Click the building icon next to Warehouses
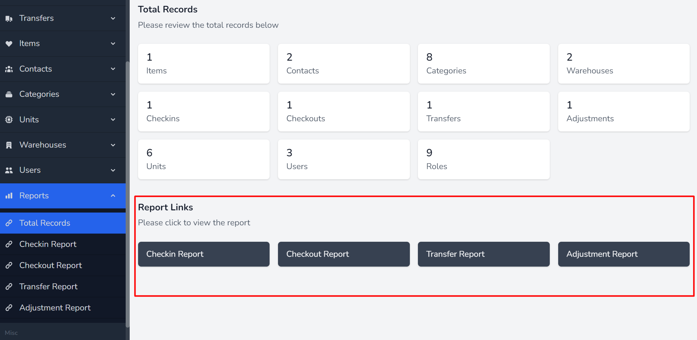The width and height of the screenshot is (697, 340). 9,145
